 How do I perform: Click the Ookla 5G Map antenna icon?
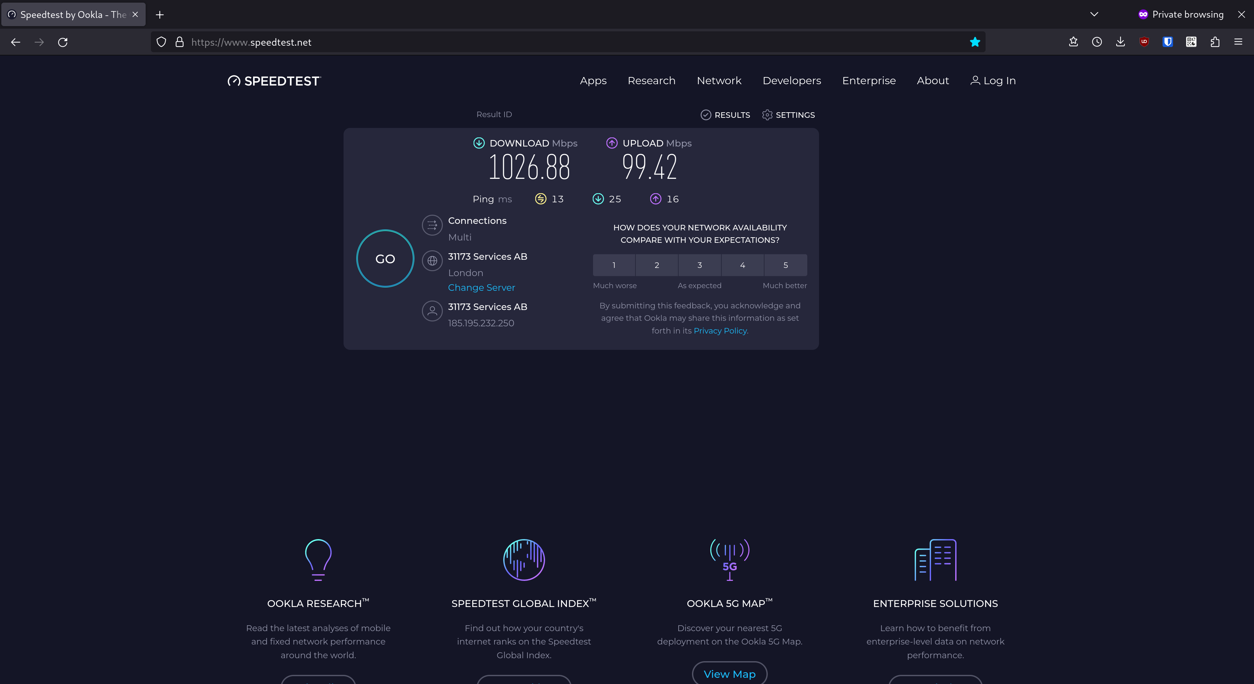(730, 560)
